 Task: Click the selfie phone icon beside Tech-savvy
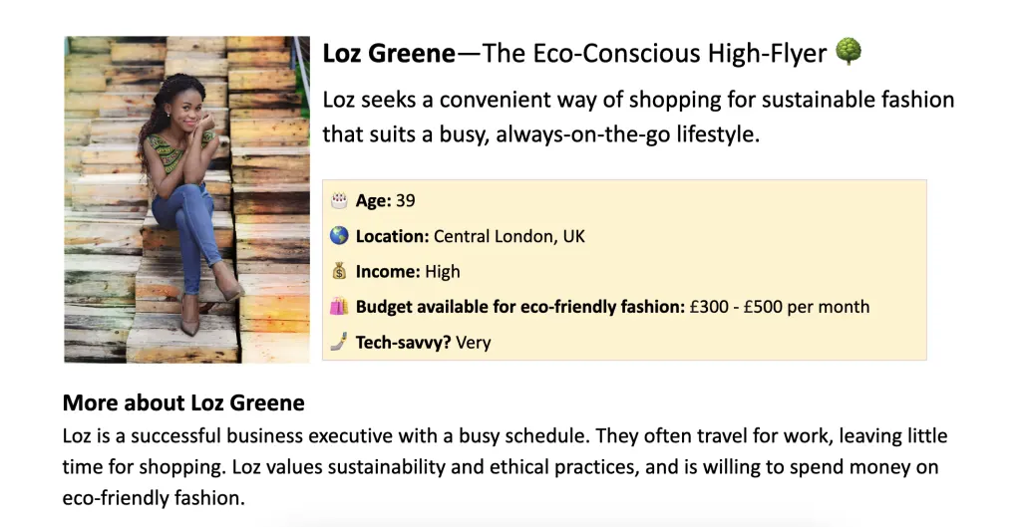coord(339,343)
